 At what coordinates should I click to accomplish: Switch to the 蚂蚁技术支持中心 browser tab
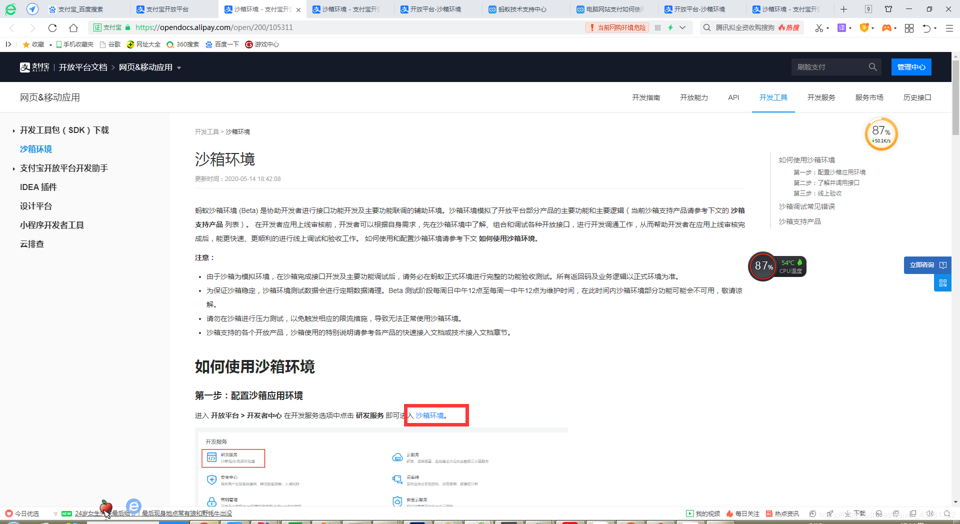coord(526,9)
